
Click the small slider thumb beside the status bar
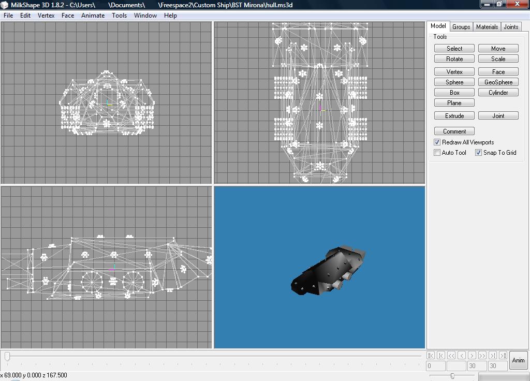coord(452,376)
